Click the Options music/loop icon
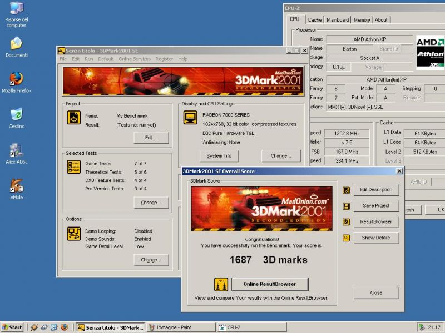The image size is (445, 333). point(74,234)
